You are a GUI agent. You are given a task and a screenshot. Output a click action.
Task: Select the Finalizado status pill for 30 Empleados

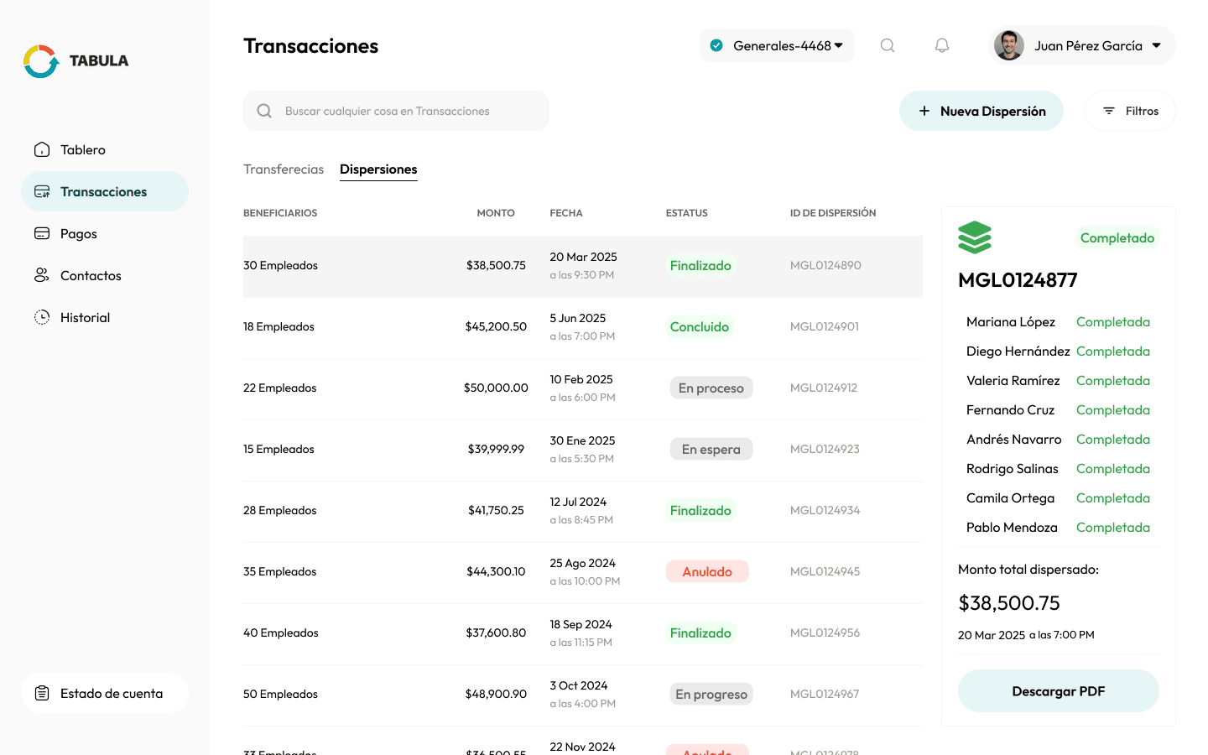(700, 265)
